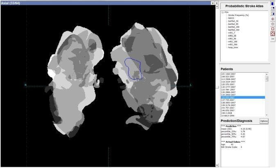Click the mean (SD) prediction value
The height and width of the screenshot is (168, 276).
[246, 129]
